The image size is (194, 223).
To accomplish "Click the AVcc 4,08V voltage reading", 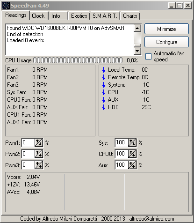I will (23, 192).
